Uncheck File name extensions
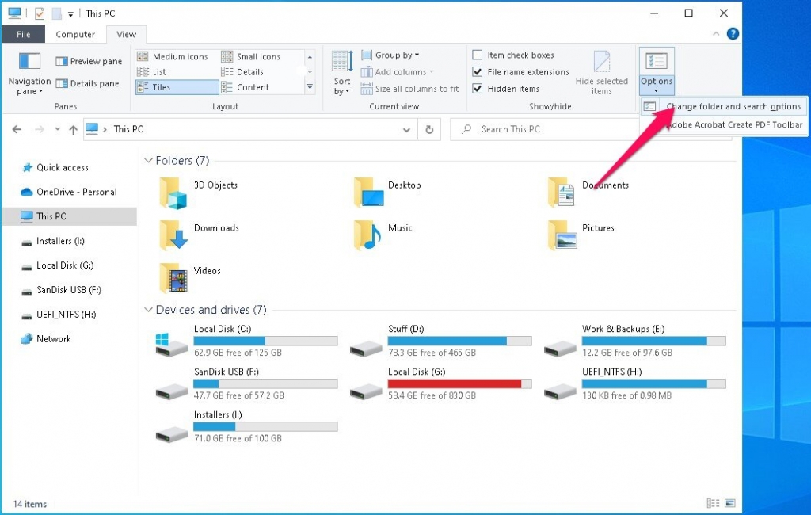 click(478, 71)
